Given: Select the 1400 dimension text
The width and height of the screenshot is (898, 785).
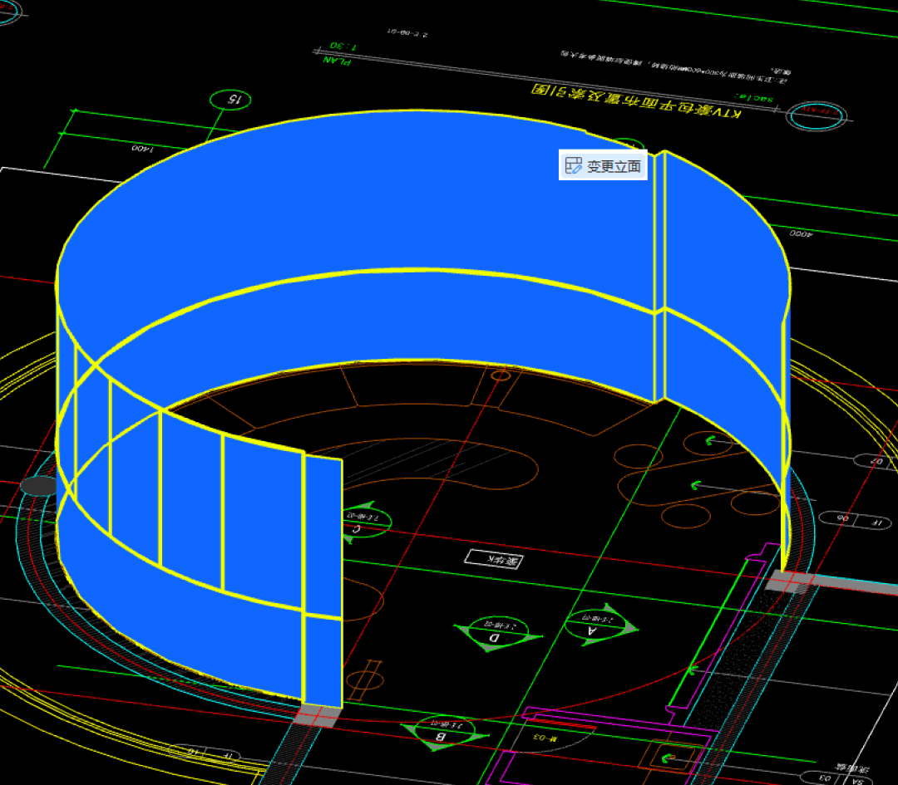Looking at the screenshot, I should coord(143,149).
